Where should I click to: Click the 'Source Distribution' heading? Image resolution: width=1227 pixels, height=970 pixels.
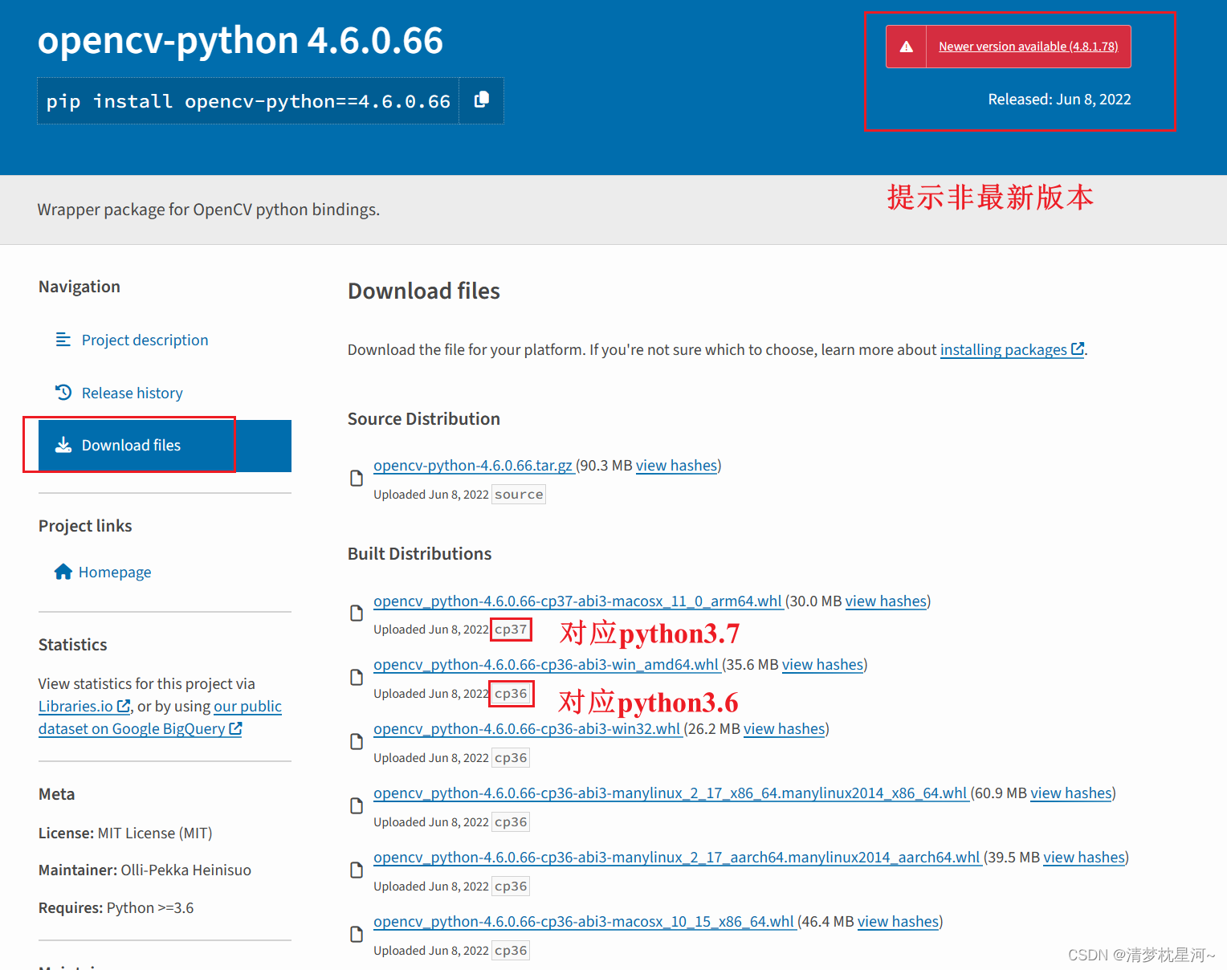point(424,418)
